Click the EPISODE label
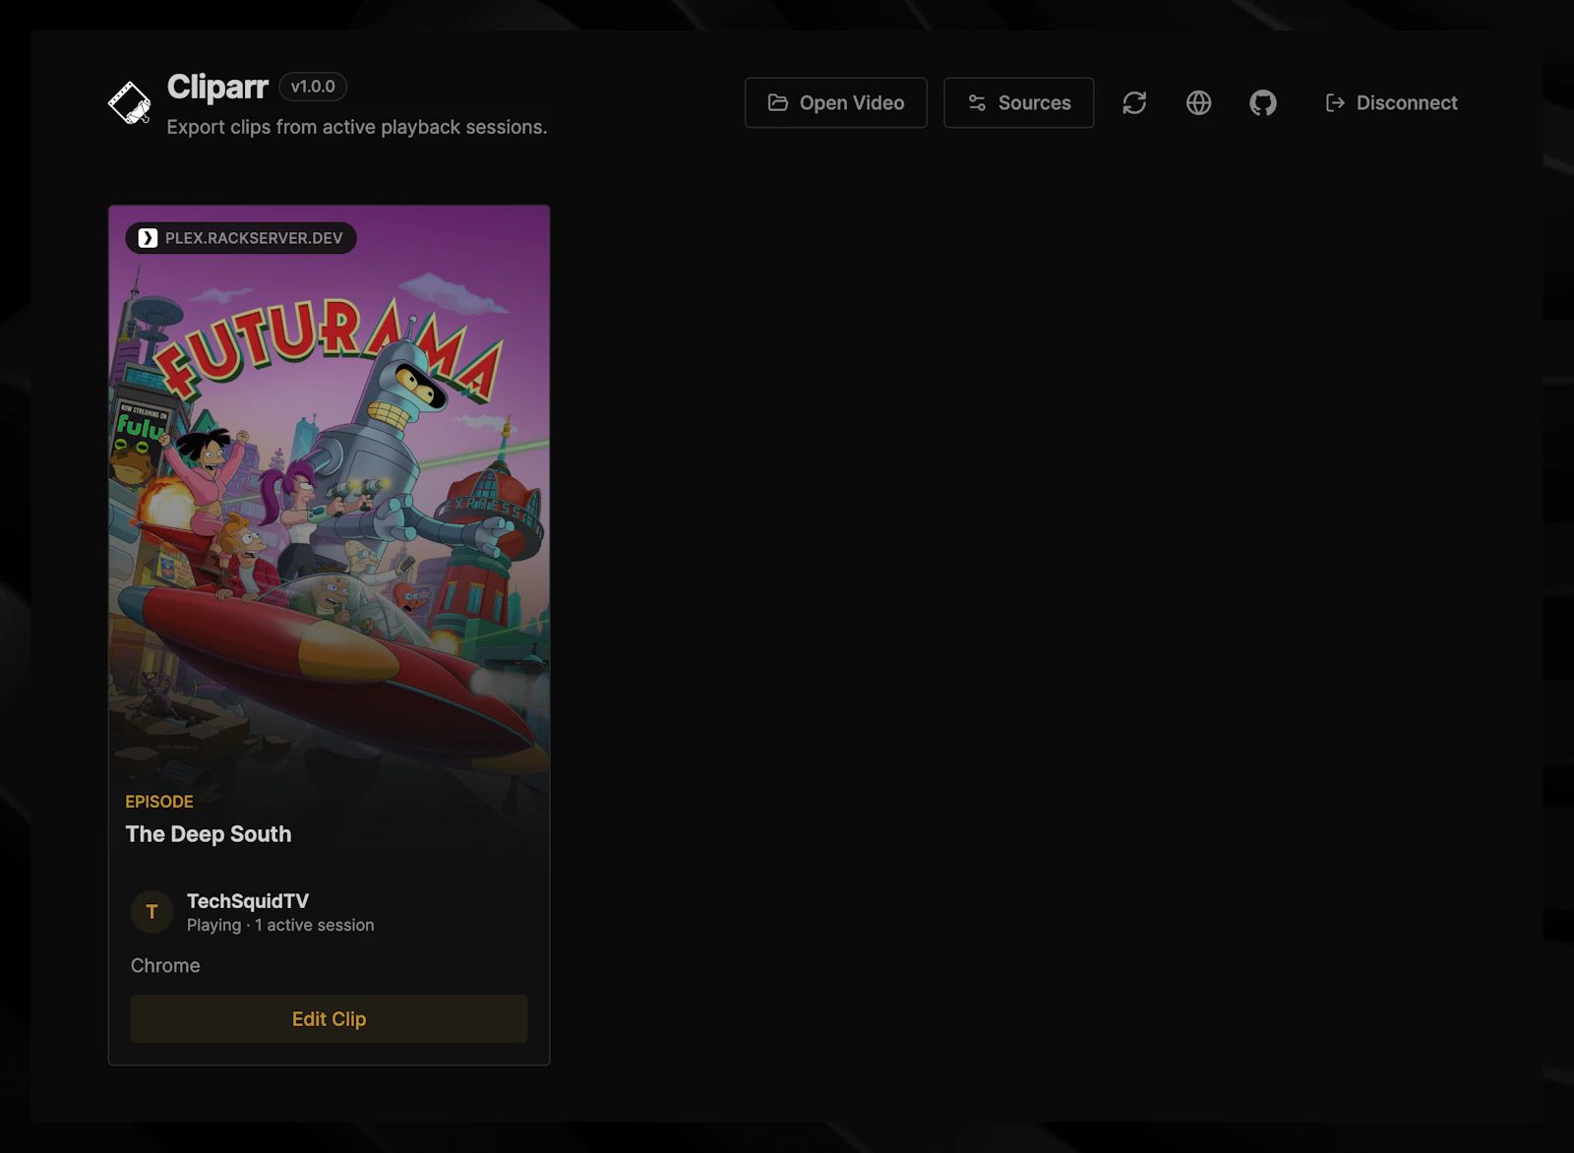 (159, 802)
